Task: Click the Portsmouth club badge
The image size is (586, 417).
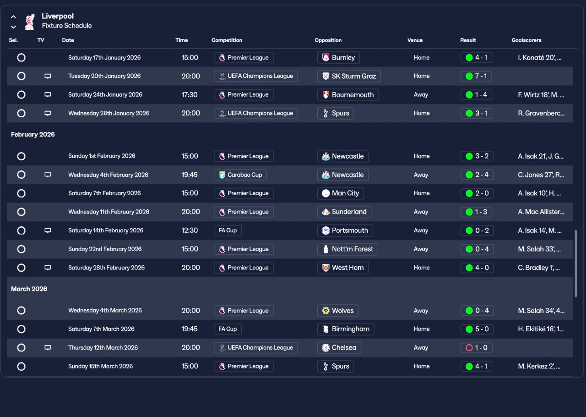Action: click(x=326, y=230)
